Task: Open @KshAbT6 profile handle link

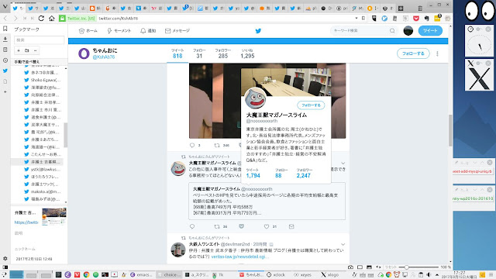Action: tap(104, 57)
